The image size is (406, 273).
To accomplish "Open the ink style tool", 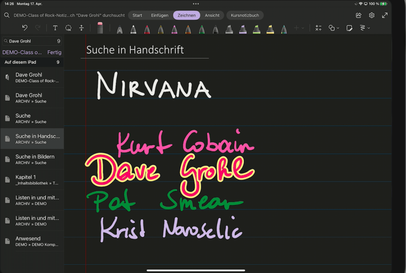I will (362, 28).
